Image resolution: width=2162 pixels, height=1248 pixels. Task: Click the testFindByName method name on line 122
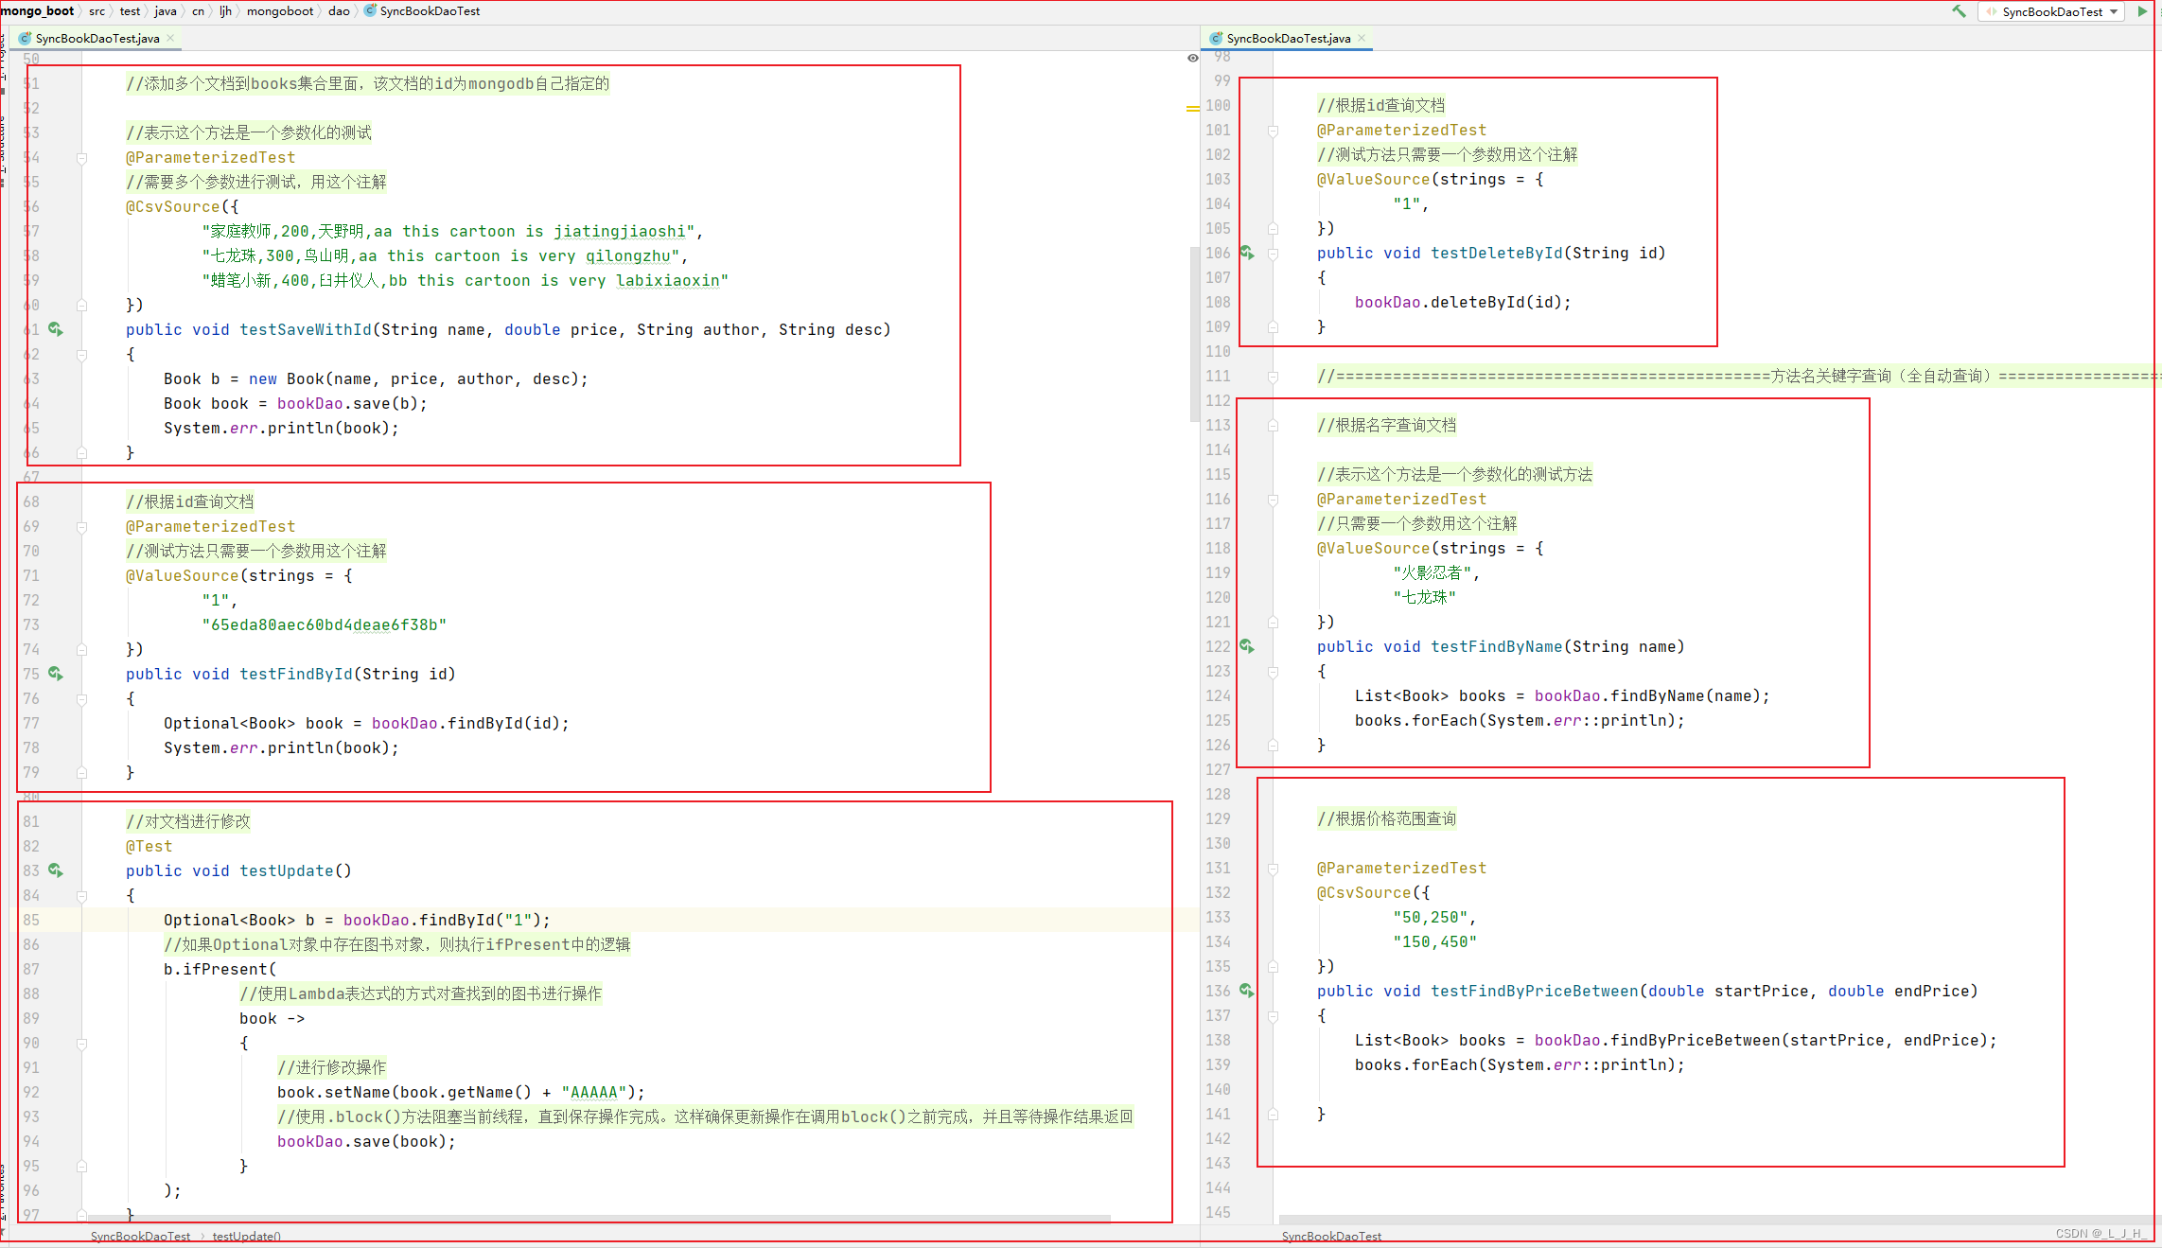1497,646
